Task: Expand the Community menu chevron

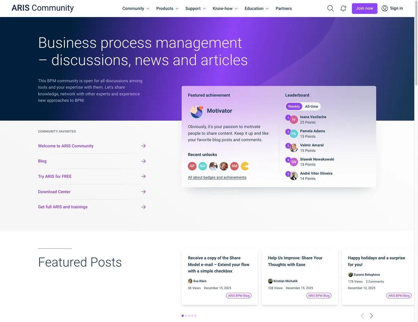Action: pyautogui.click(x=148, y=9)
